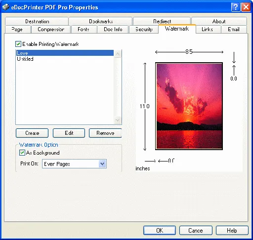Screen dimensions: 253x240
Task: Click the watermark list scroll up arrow
Action: [118, 54]
